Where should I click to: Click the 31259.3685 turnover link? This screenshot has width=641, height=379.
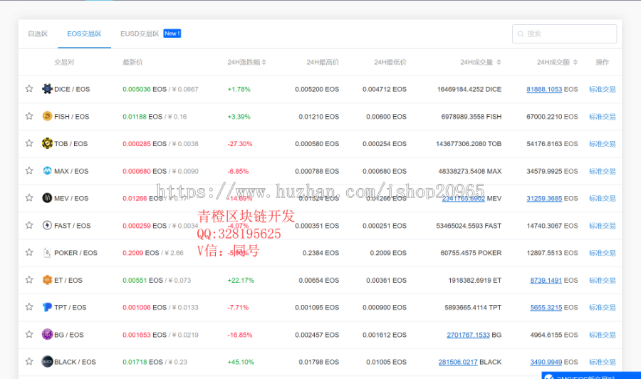[544, 198]
